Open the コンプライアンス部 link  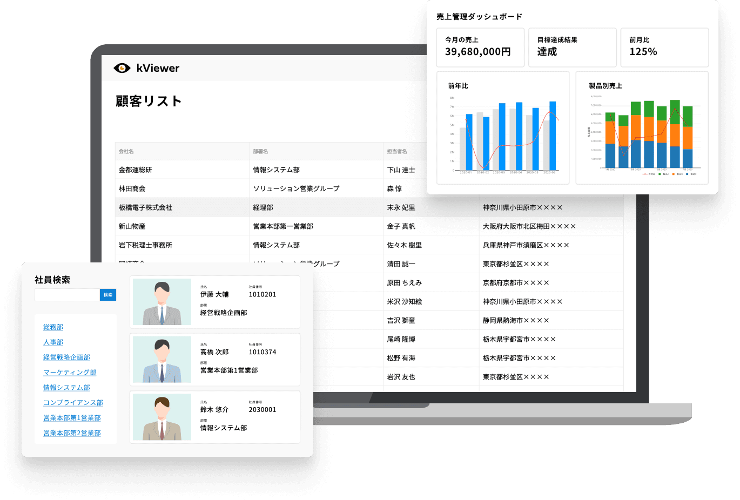tap(72, 403)
